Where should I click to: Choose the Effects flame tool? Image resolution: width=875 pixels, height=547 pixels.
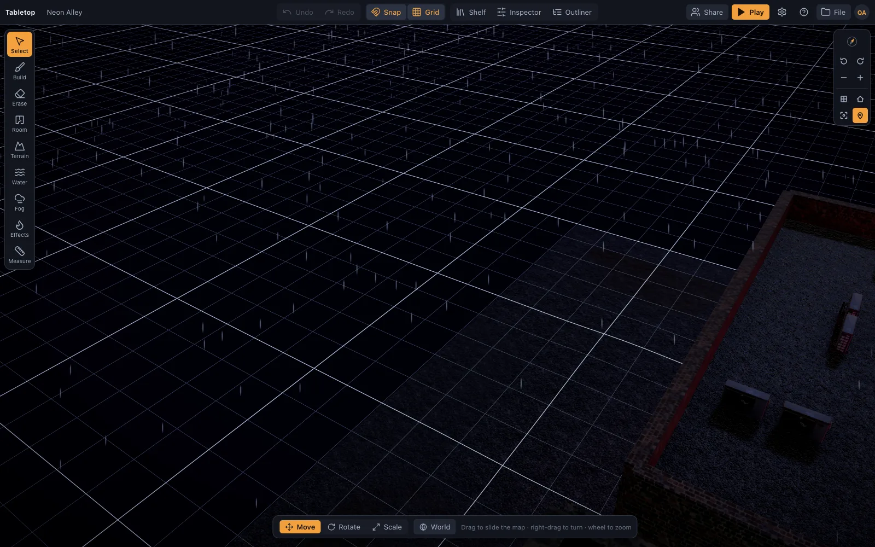(x=20, y=229)
